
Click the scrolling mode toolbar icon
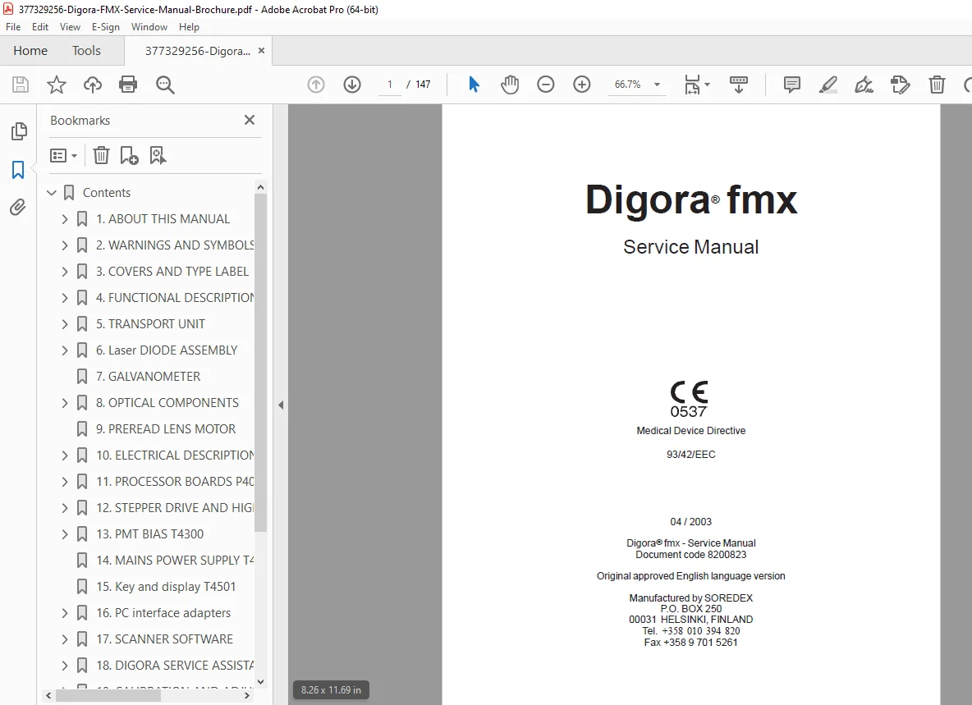pyautogui.click(x=738, y=85)
